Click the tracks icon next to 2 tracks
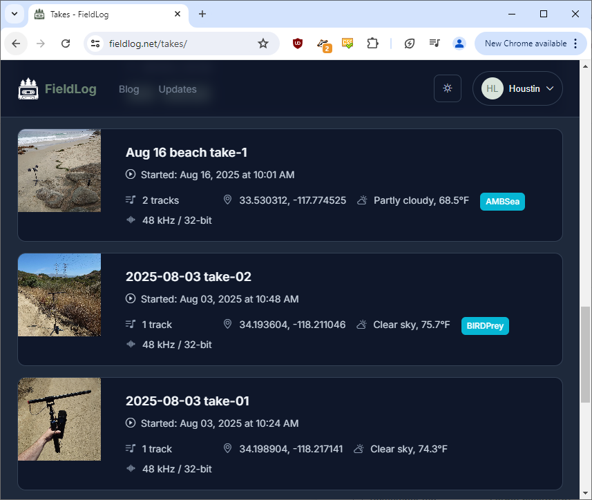This screenshot has width=592, height=500. point(131,200)
